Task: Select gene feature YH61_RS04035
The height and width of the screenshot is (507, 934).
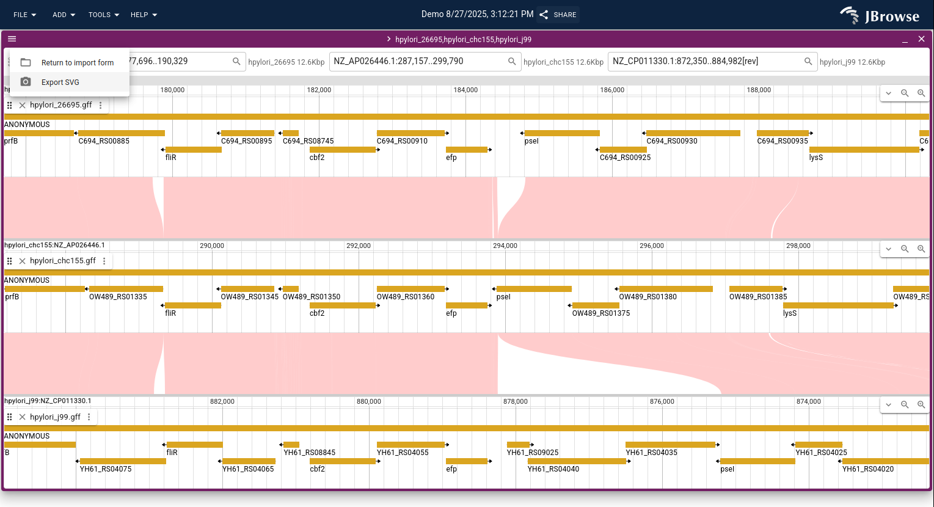Action: click(671, 445)
